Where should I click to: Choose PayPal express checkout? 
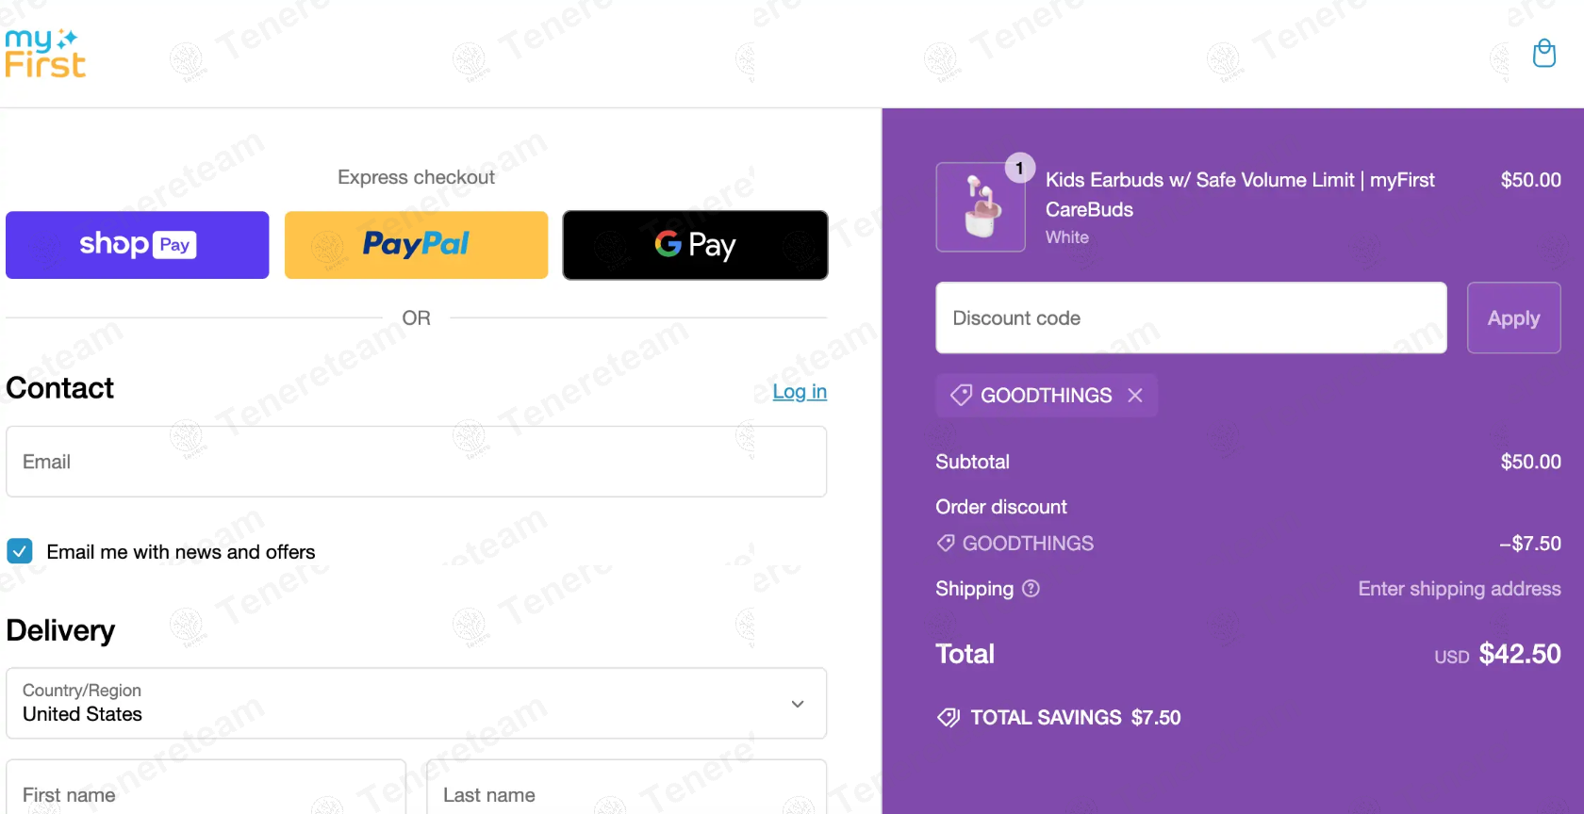point(416,245)
